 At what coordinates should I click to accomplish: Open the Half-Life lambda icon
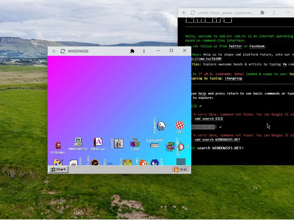95,162
